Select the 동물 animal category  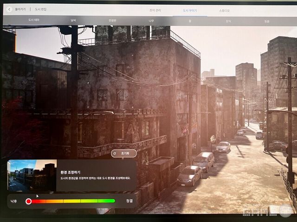(x=266, y=20)
